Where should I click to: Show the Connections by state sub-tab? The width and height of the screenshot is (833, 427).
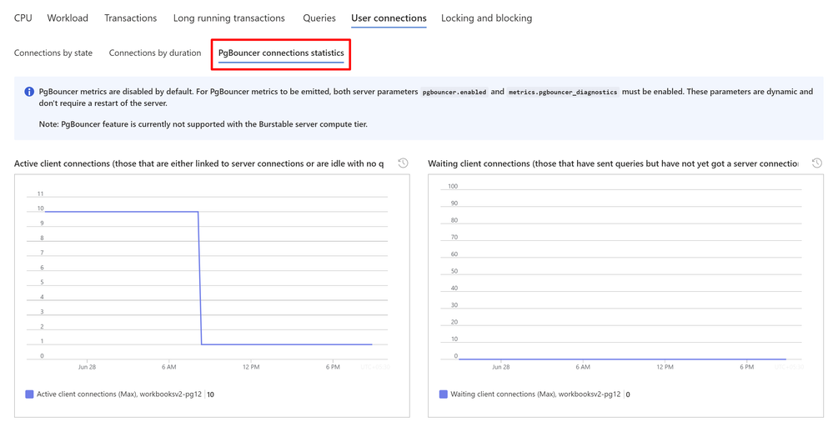[53, 53]
